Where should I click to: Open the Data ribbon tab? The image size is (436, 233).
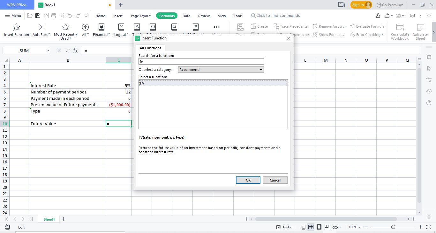pyautogui.click(x=186, y=16)
